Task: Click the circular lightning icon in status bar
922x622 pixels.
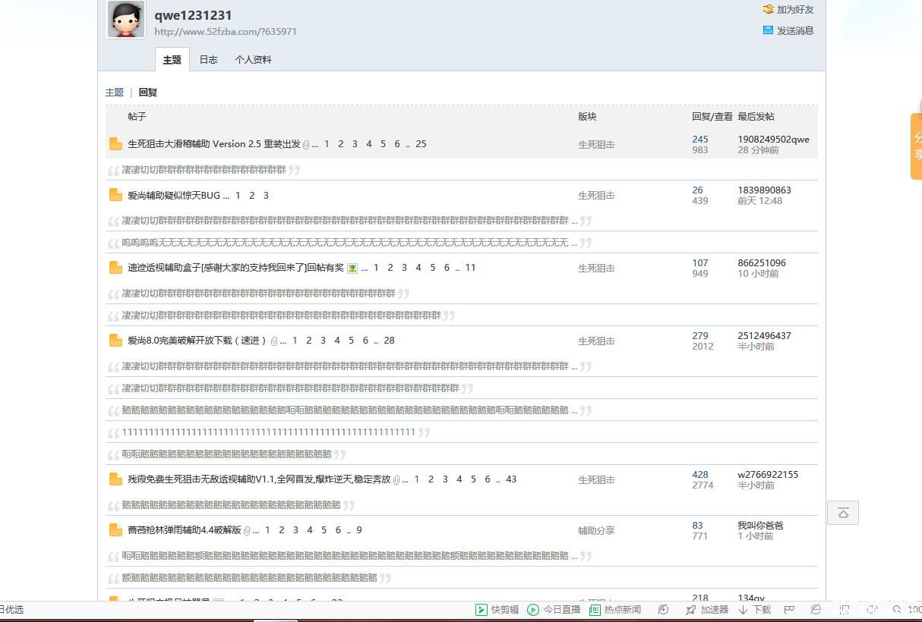Action: point(663,610)
